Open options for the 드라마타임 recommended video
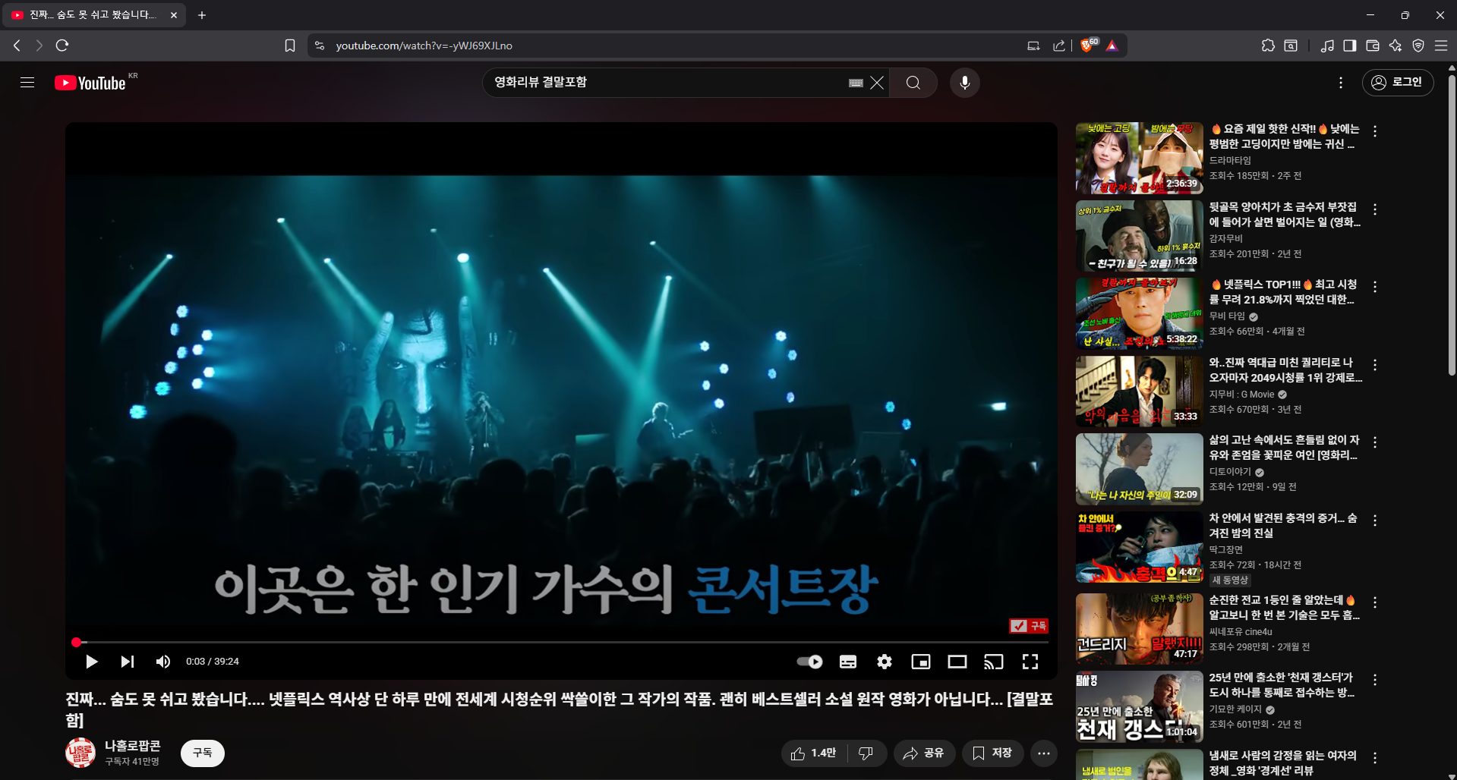The height and width of the screenshot is (780, 1457). point(1375,131)
